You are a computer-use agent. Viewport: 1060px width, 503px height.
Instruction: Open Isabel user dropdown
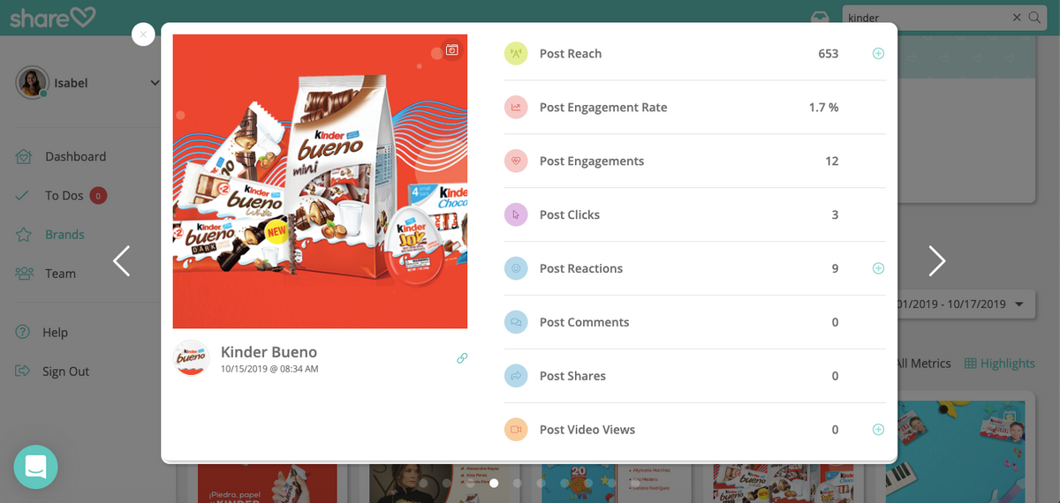pos(155,83)
